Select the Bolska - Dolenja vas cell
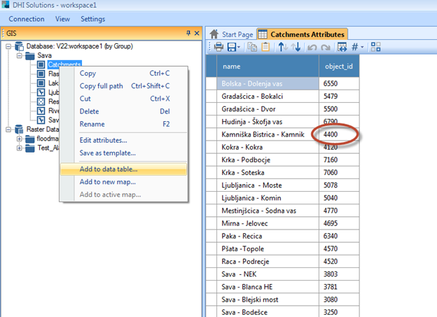The height and width of the screenshot is (317, 437). click(x=268, y=83)
